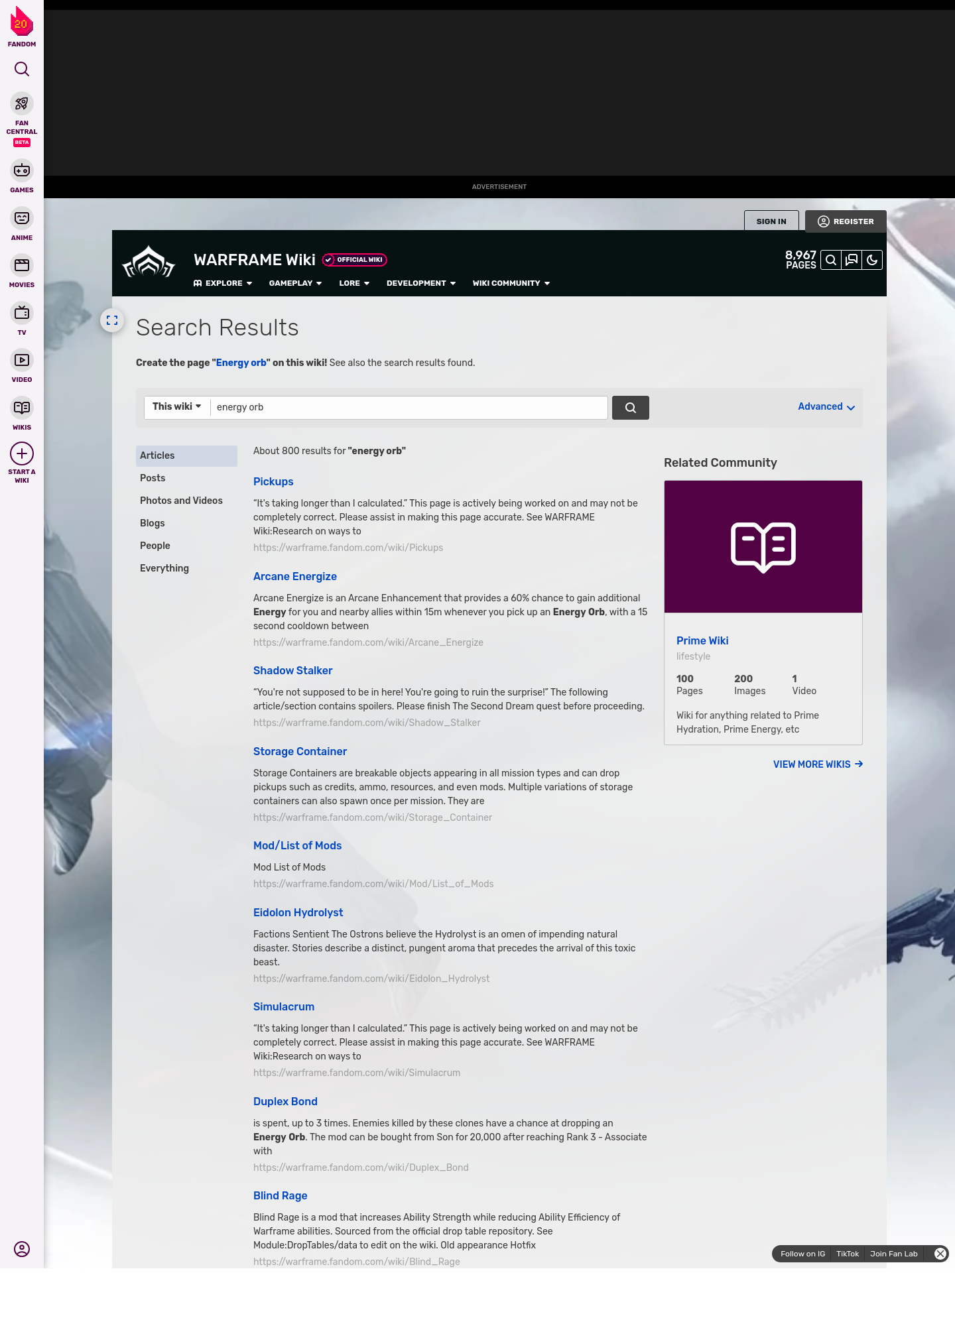Open the This wiki scope dropdown
The width and height of the screenshot is (955, 1326).
(177, 407)
